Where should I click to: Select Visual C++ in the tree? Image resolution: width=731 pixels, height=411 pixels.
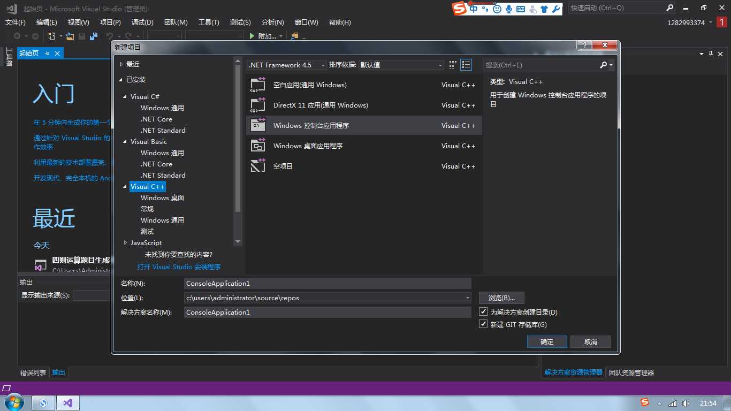pyautogui.click(x=148, y=186)
